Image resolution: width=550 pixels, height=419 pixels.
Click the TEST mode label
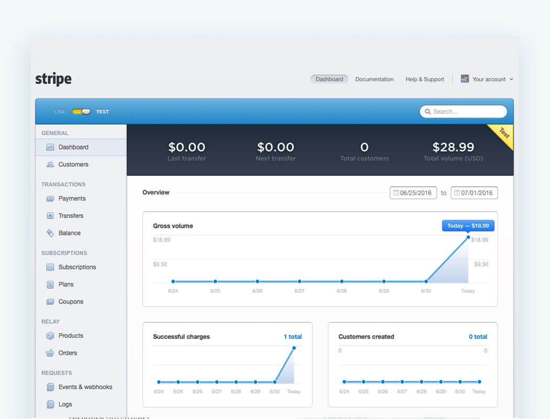pyautogui.click(x=103, y=112)
